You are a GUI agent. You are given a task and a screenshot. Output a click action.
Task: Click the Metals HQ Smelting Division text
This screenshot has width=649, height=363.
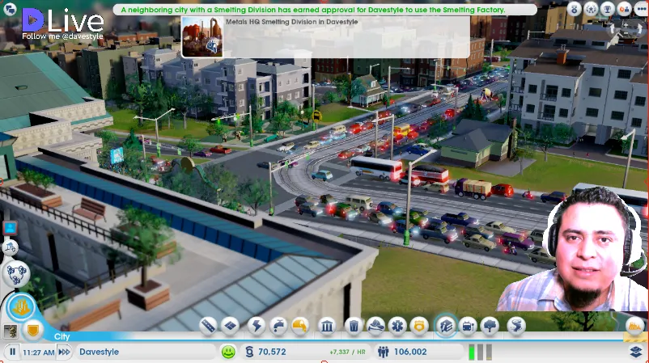(291, 22)
